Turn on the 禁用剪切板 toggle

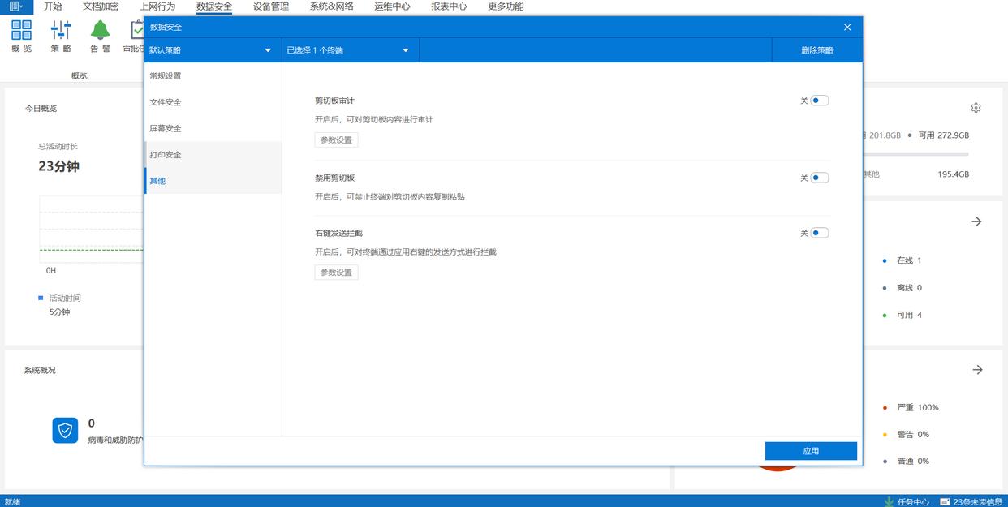tap(819, 178)
